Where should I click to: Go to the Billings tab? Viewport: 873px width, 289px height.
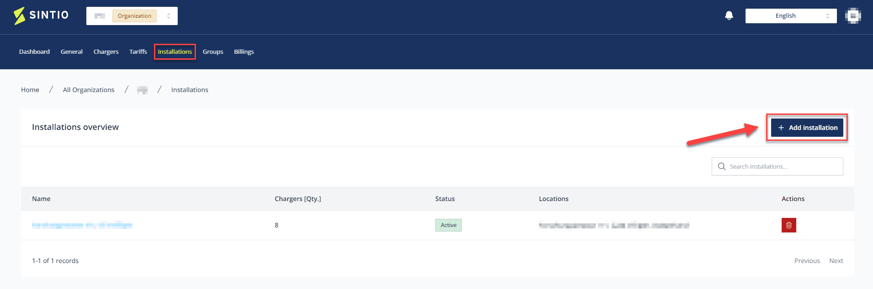244,52
